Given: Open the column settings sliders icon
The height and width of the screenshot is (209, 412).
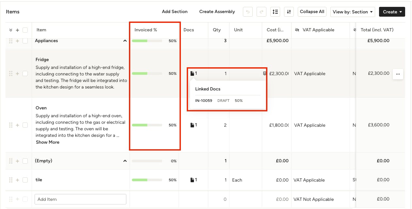Looking at the screenshot, I should (289, 12).
